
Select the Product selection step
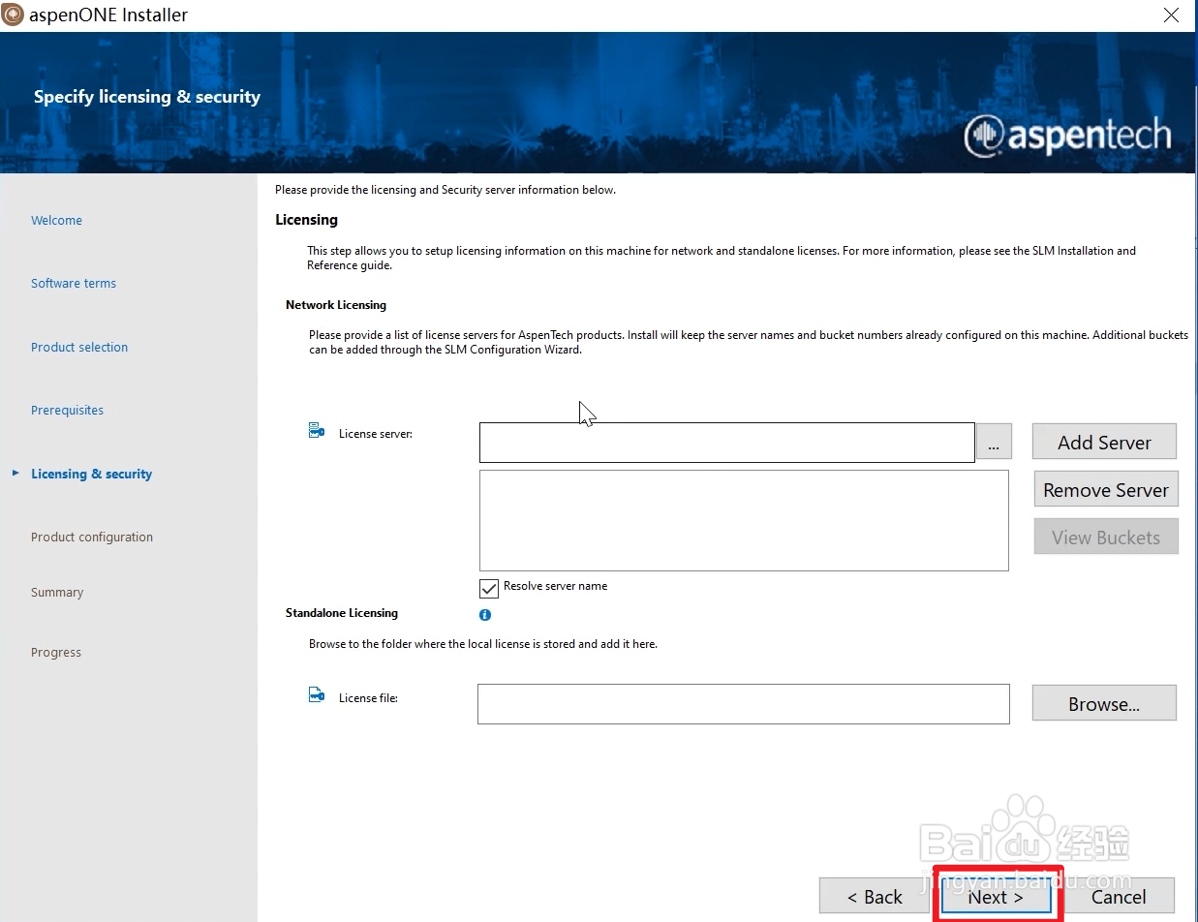(79, 348)
